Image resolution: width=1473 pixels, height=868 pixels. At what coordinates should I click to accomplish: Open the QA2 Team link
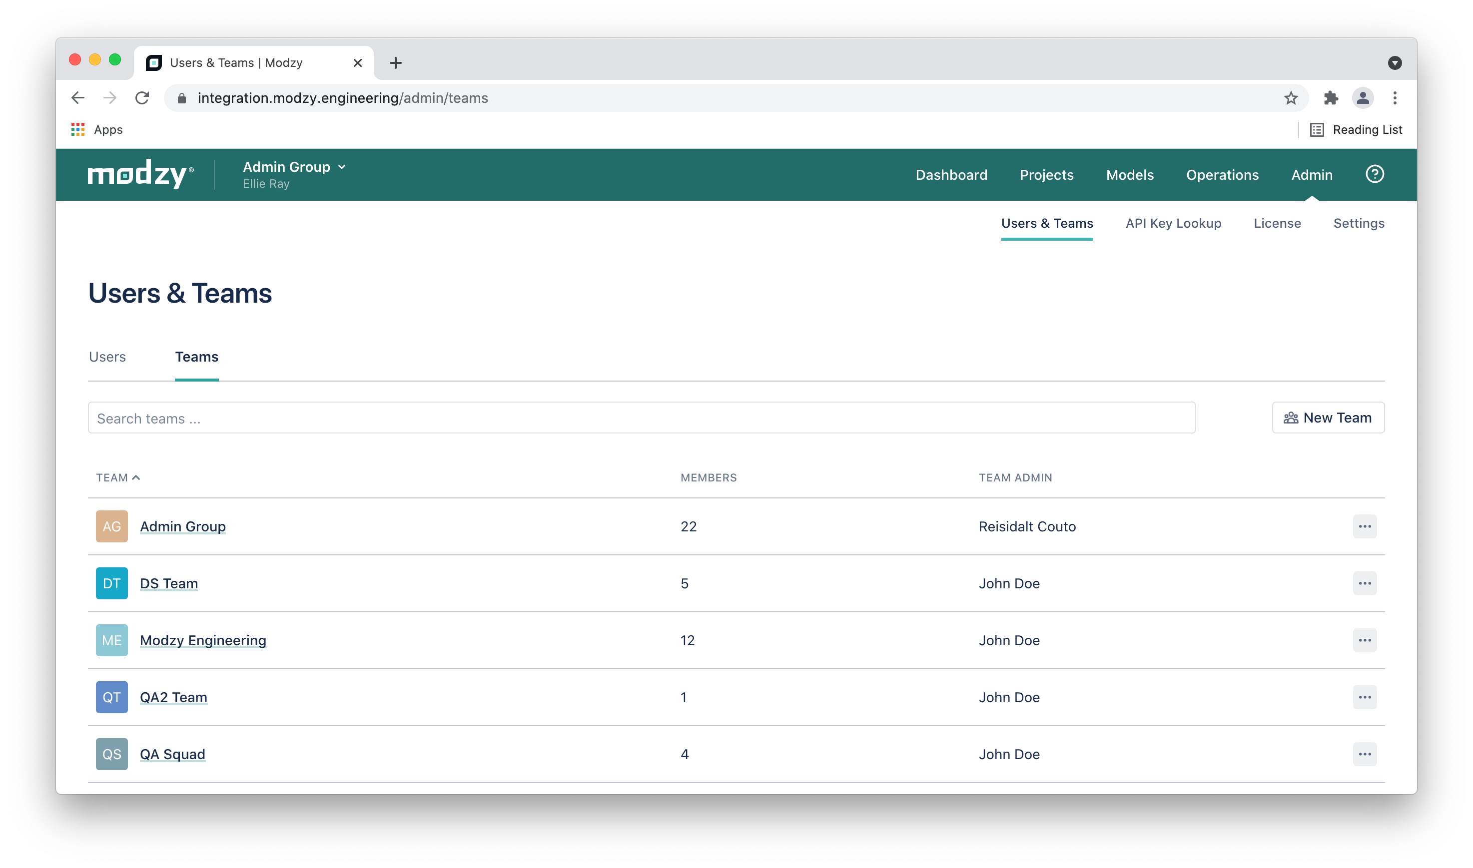[173, 697]
